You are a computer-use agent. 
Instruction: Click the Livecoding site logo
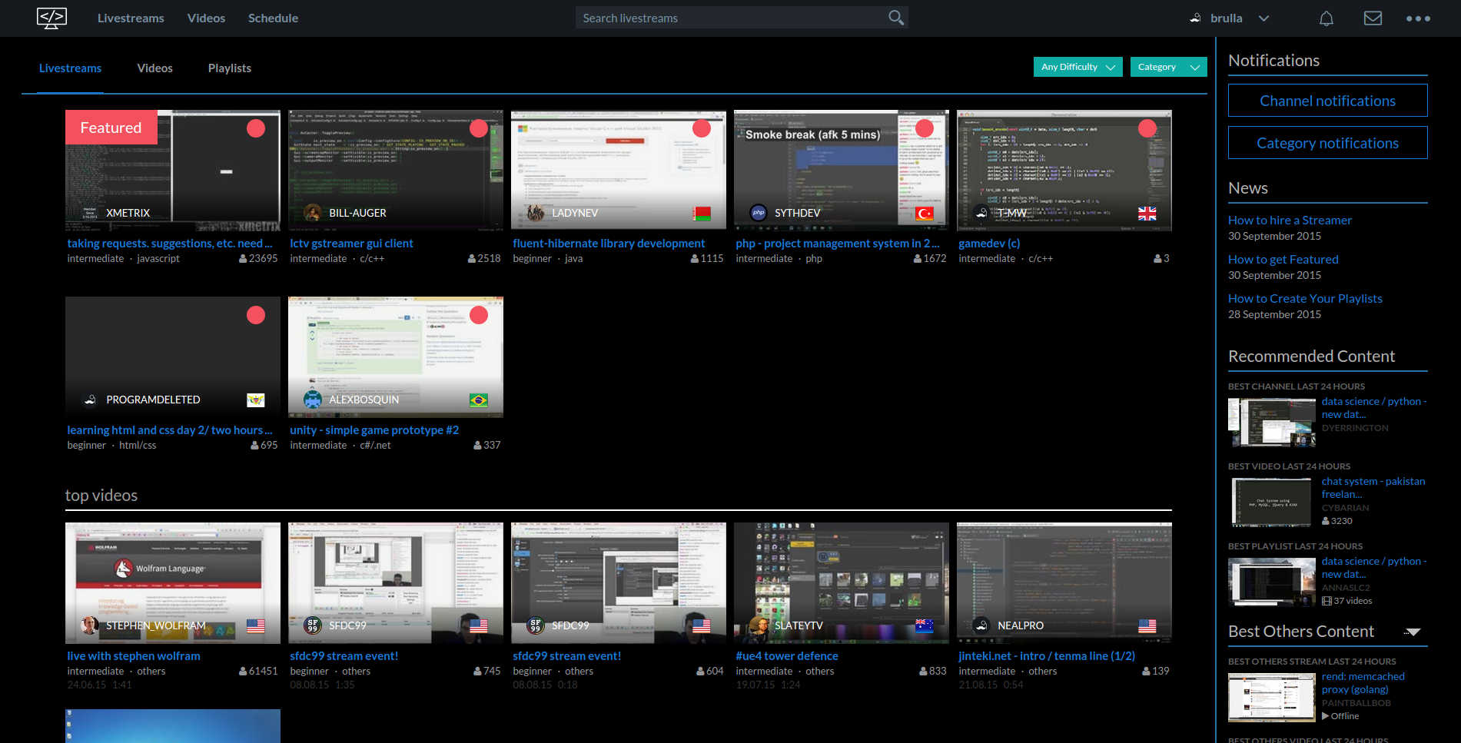51,18
